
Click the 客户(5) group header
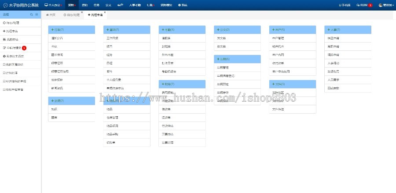click(x=293, y=30)
